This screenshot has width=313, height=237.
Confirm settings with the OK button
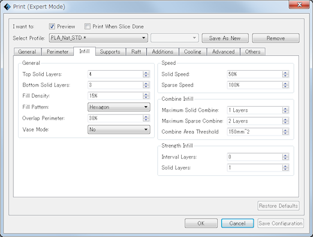(201, 223)
